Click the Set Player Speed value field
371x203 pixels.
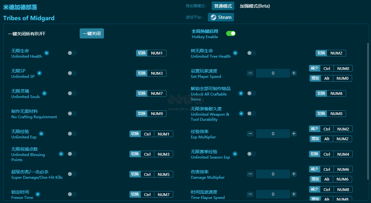(273, 73)
